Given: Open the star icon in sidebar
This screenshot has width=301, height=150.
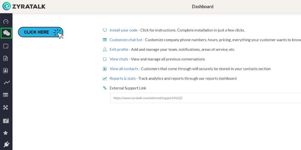Looking at the screenshot, I should [x=6, y=133].
